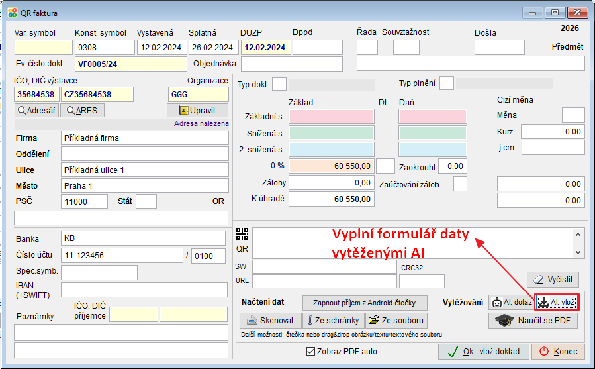Fill form using AI: vlož button
Screen dimensions: 595x369
tap(557, 303)
